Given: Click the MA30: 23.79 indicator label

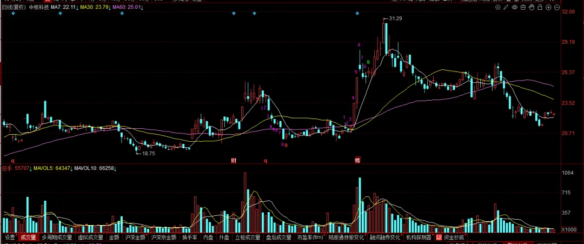Looking at the screenshot, I should click(x=95, y=7).
